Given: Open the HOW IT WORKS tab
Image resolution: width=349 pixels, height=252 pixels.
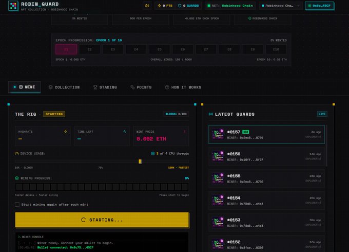Looking at the screenshot, I should (x=183, y=87).
